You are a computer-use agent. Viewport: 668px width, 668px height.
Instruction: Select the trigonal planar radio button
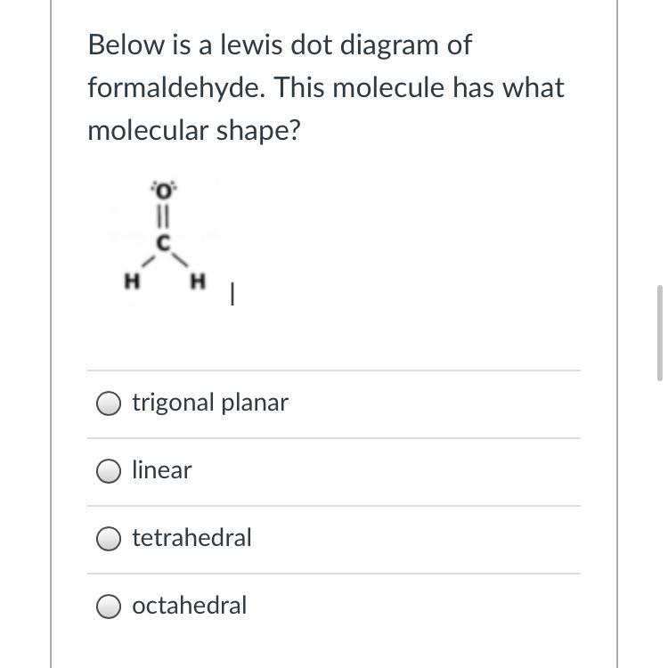pos(109,403)
